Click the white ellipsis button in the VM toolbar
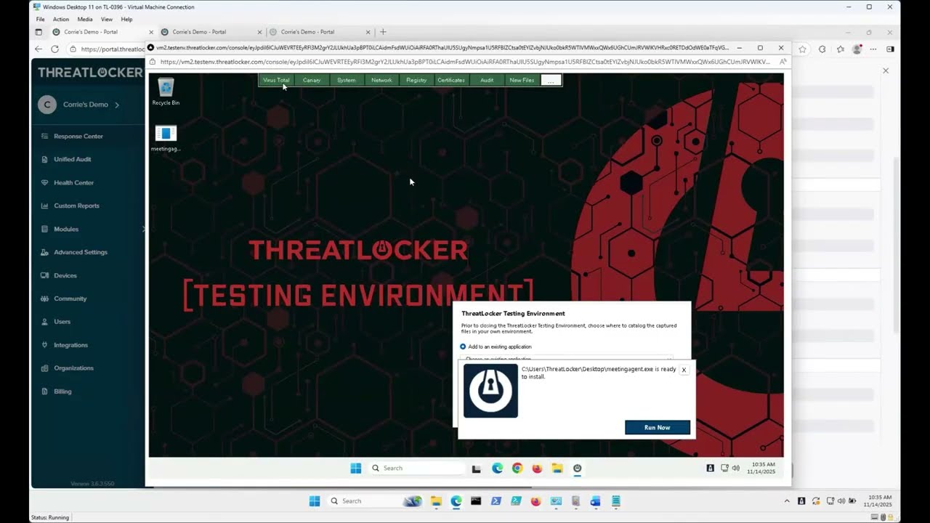This screenshot has width=930, height=523. pos(551,80)
